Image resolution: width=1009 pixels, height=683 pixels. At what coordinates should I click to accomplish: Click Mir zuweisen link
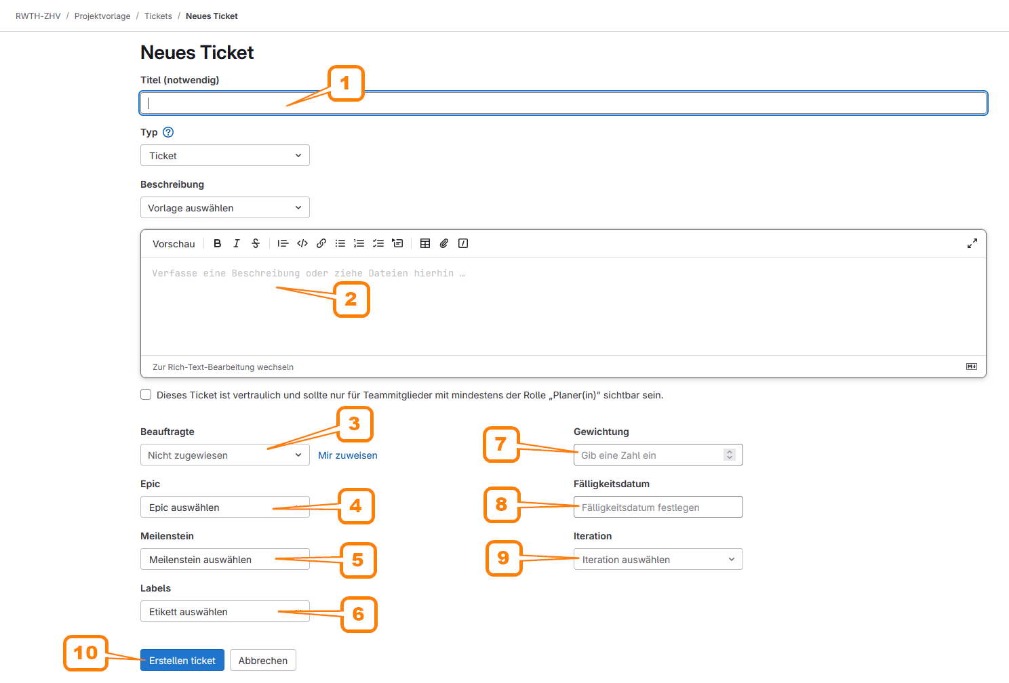[x=348, y=455]
